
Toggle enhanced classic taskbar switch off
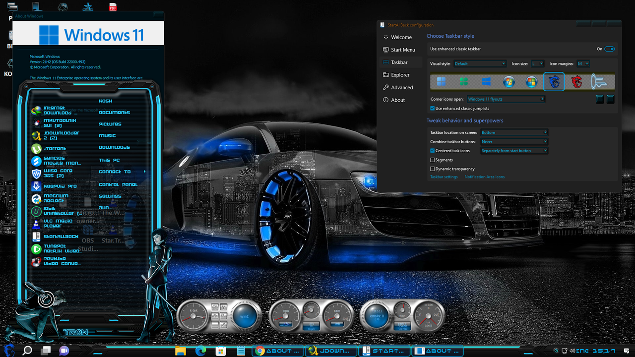point(610,49)
